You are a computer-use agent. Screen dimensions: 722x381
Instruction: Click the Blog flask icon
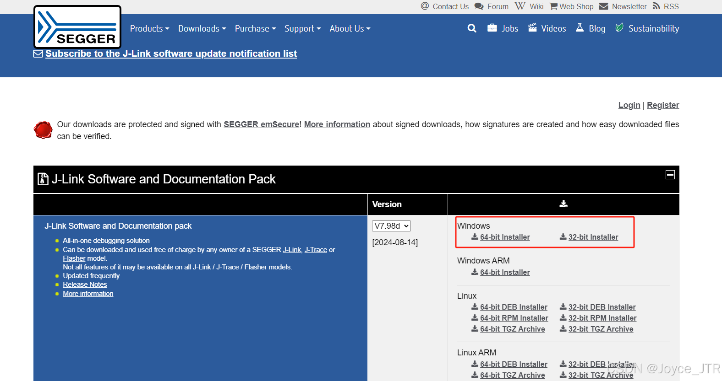tap(580, 27)
